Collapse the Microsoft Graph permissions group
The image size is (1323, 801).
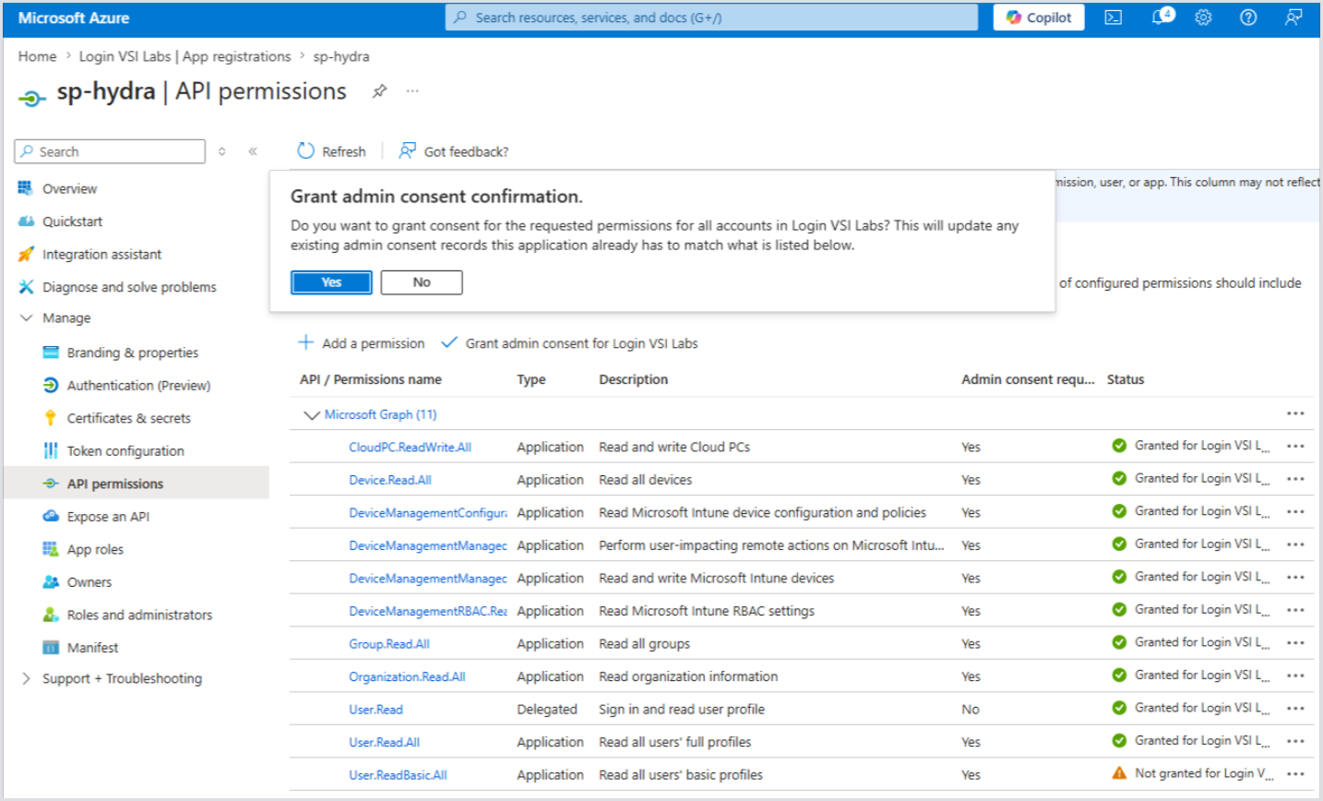tap(311, 415)
